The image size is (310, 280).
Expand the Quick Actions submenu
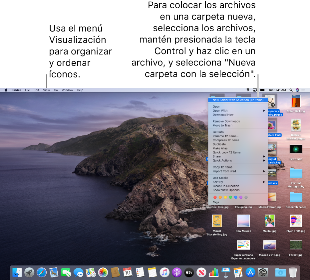point(238,160)
